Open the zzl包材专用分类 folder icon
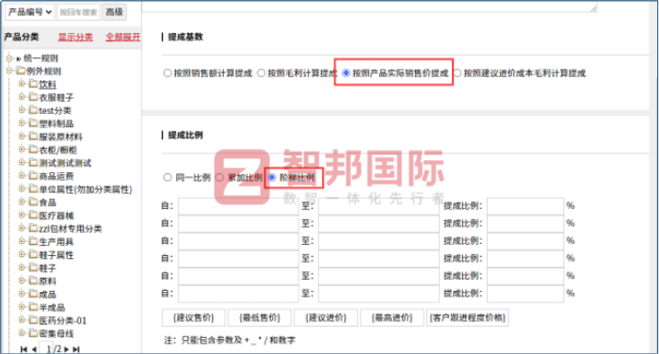The height and width of the screenshot is (354, 659). (33, 228)
